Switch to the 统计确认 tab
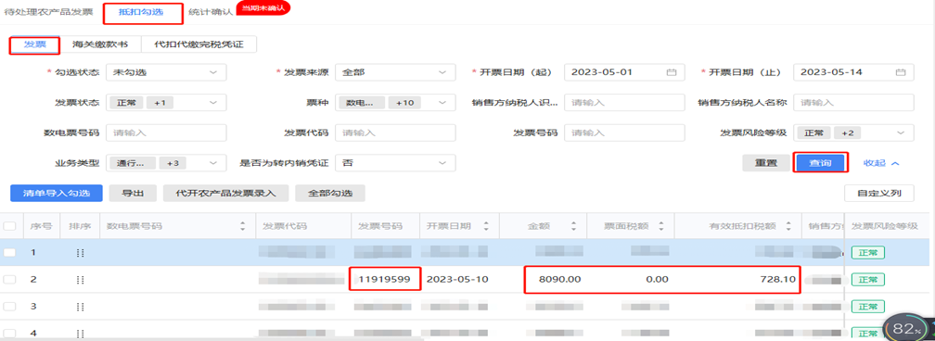 (210, 12)
